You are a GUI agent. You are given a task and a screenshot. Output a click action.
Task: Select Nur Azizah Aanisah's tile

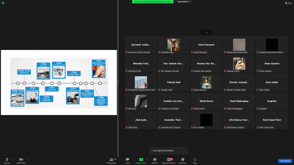click(x=174, y=64)
